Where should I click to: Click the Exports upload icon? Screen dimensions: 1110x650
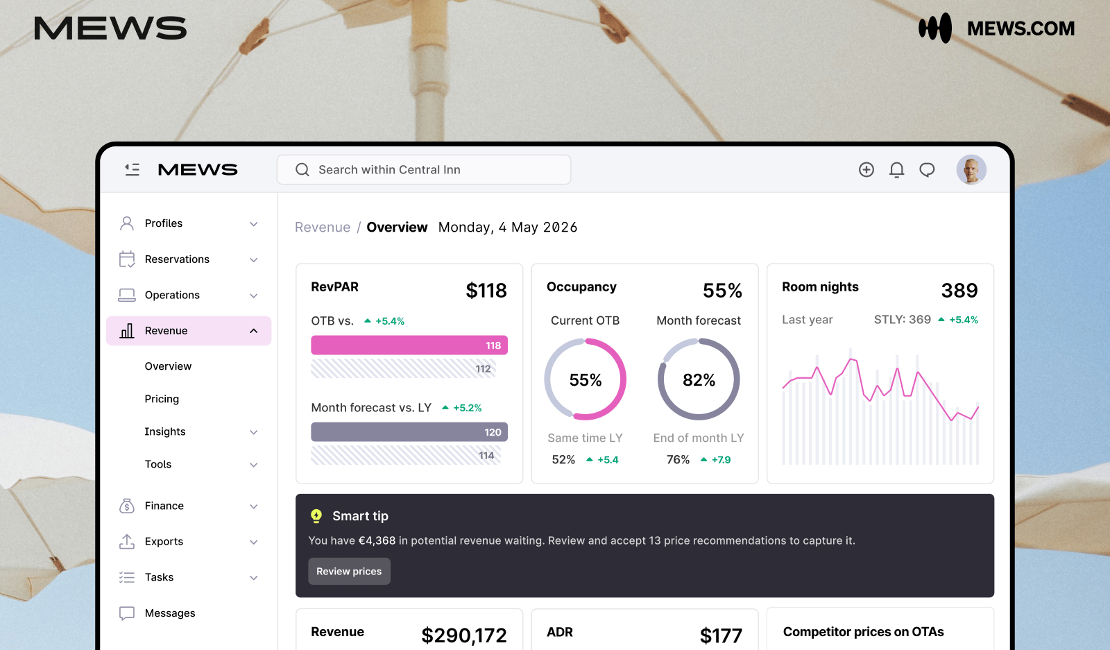point(127,542)
